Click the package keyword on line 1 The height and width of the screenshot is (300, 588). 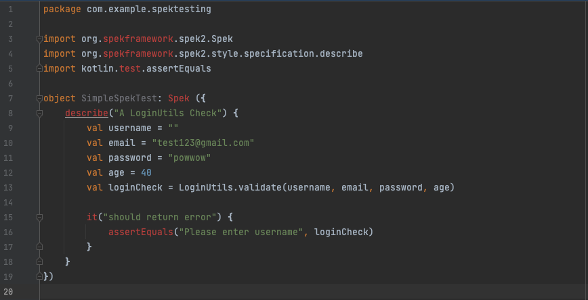tap(62, 9)
